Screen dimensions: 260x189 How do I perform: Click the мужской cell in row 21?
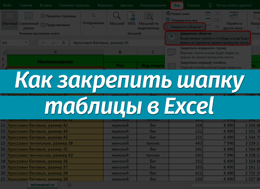click(x=120, y=179)
